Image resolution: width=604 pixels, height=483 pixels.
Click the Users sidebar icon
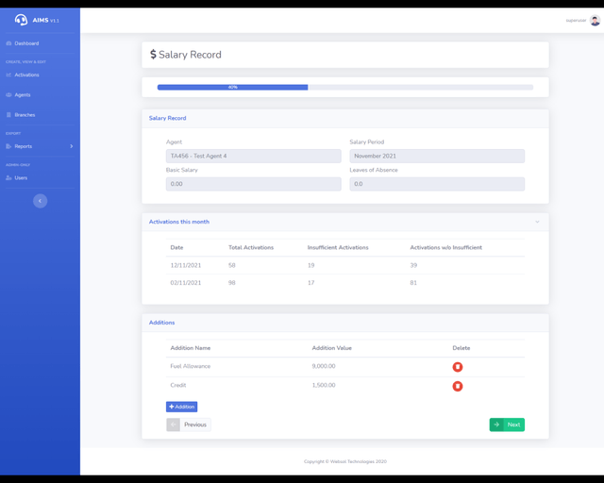pos(8,177)
